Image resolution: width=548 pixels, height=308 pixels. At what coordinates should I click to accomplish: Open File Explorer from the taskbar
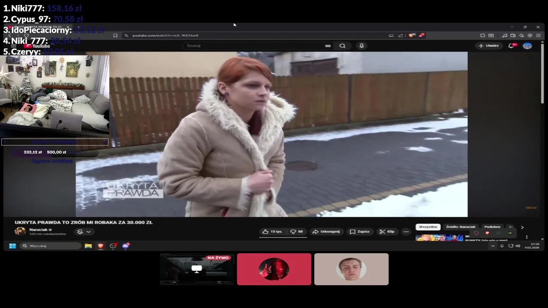pyautogui.click(x=88, y=246)
